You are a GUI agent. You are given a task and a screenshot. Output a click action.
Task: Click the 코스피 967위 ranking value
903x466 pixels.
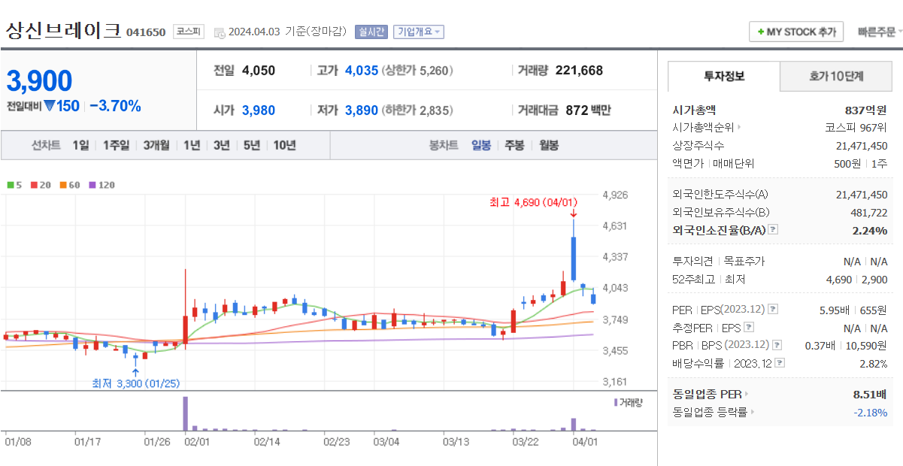tap(856, 128)
